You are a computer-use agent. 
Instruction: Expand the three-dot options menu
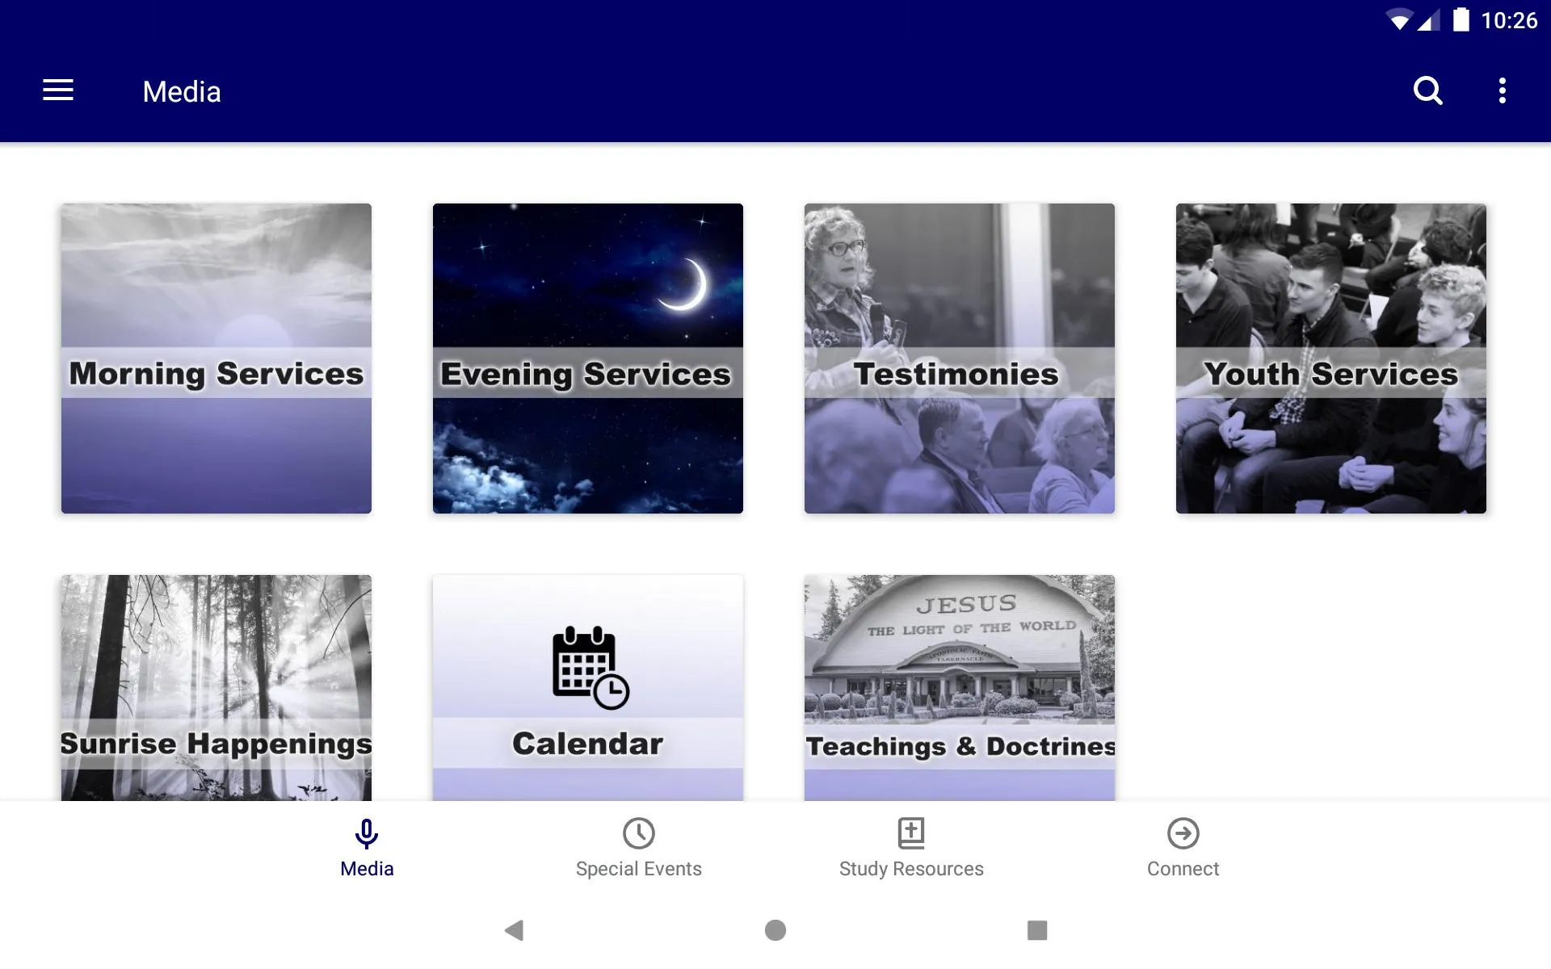[1505, 91]
